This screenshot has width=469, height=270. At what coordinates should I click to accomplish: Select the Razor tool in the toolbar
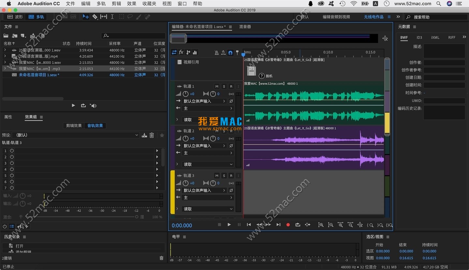click(x=95, y=17)
